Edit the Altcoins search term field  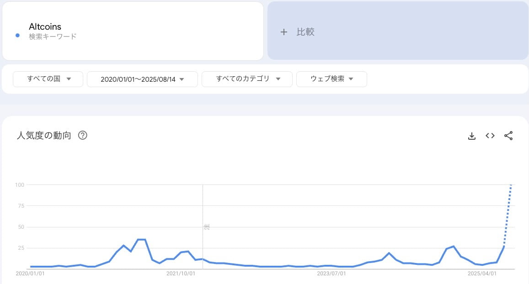tap(45, 27)
